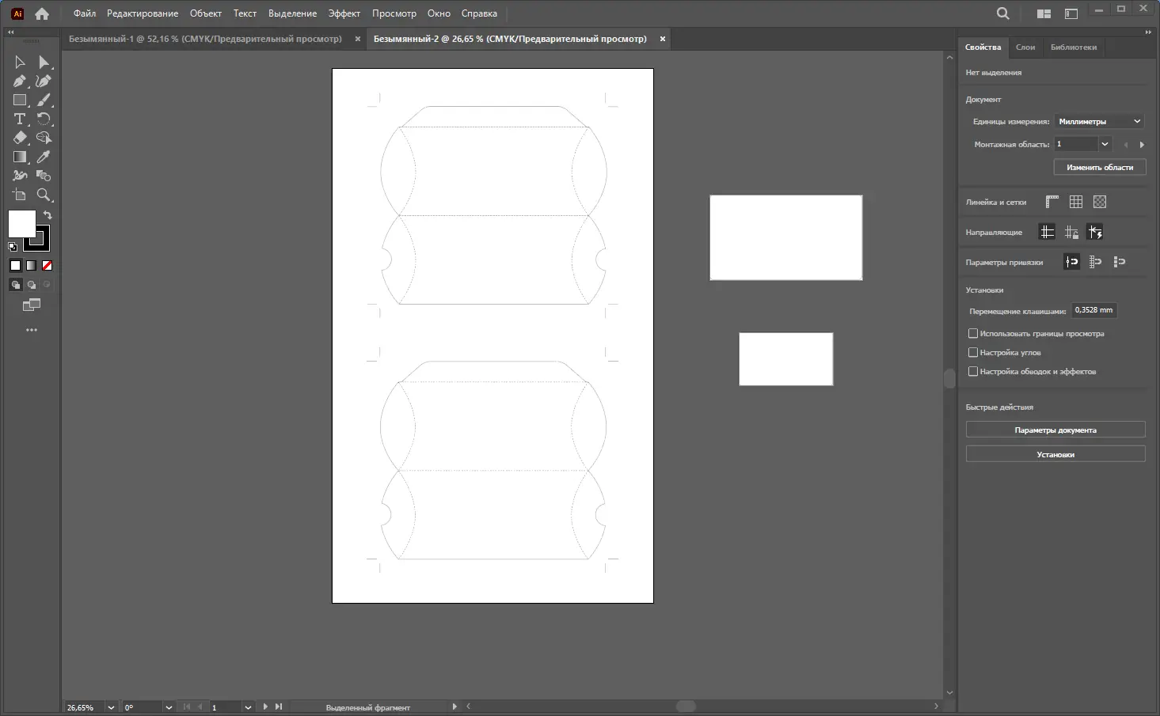Toggle Snap to Pixel option
This screenshot has height=716, width=1160.
click(1120, 262)
